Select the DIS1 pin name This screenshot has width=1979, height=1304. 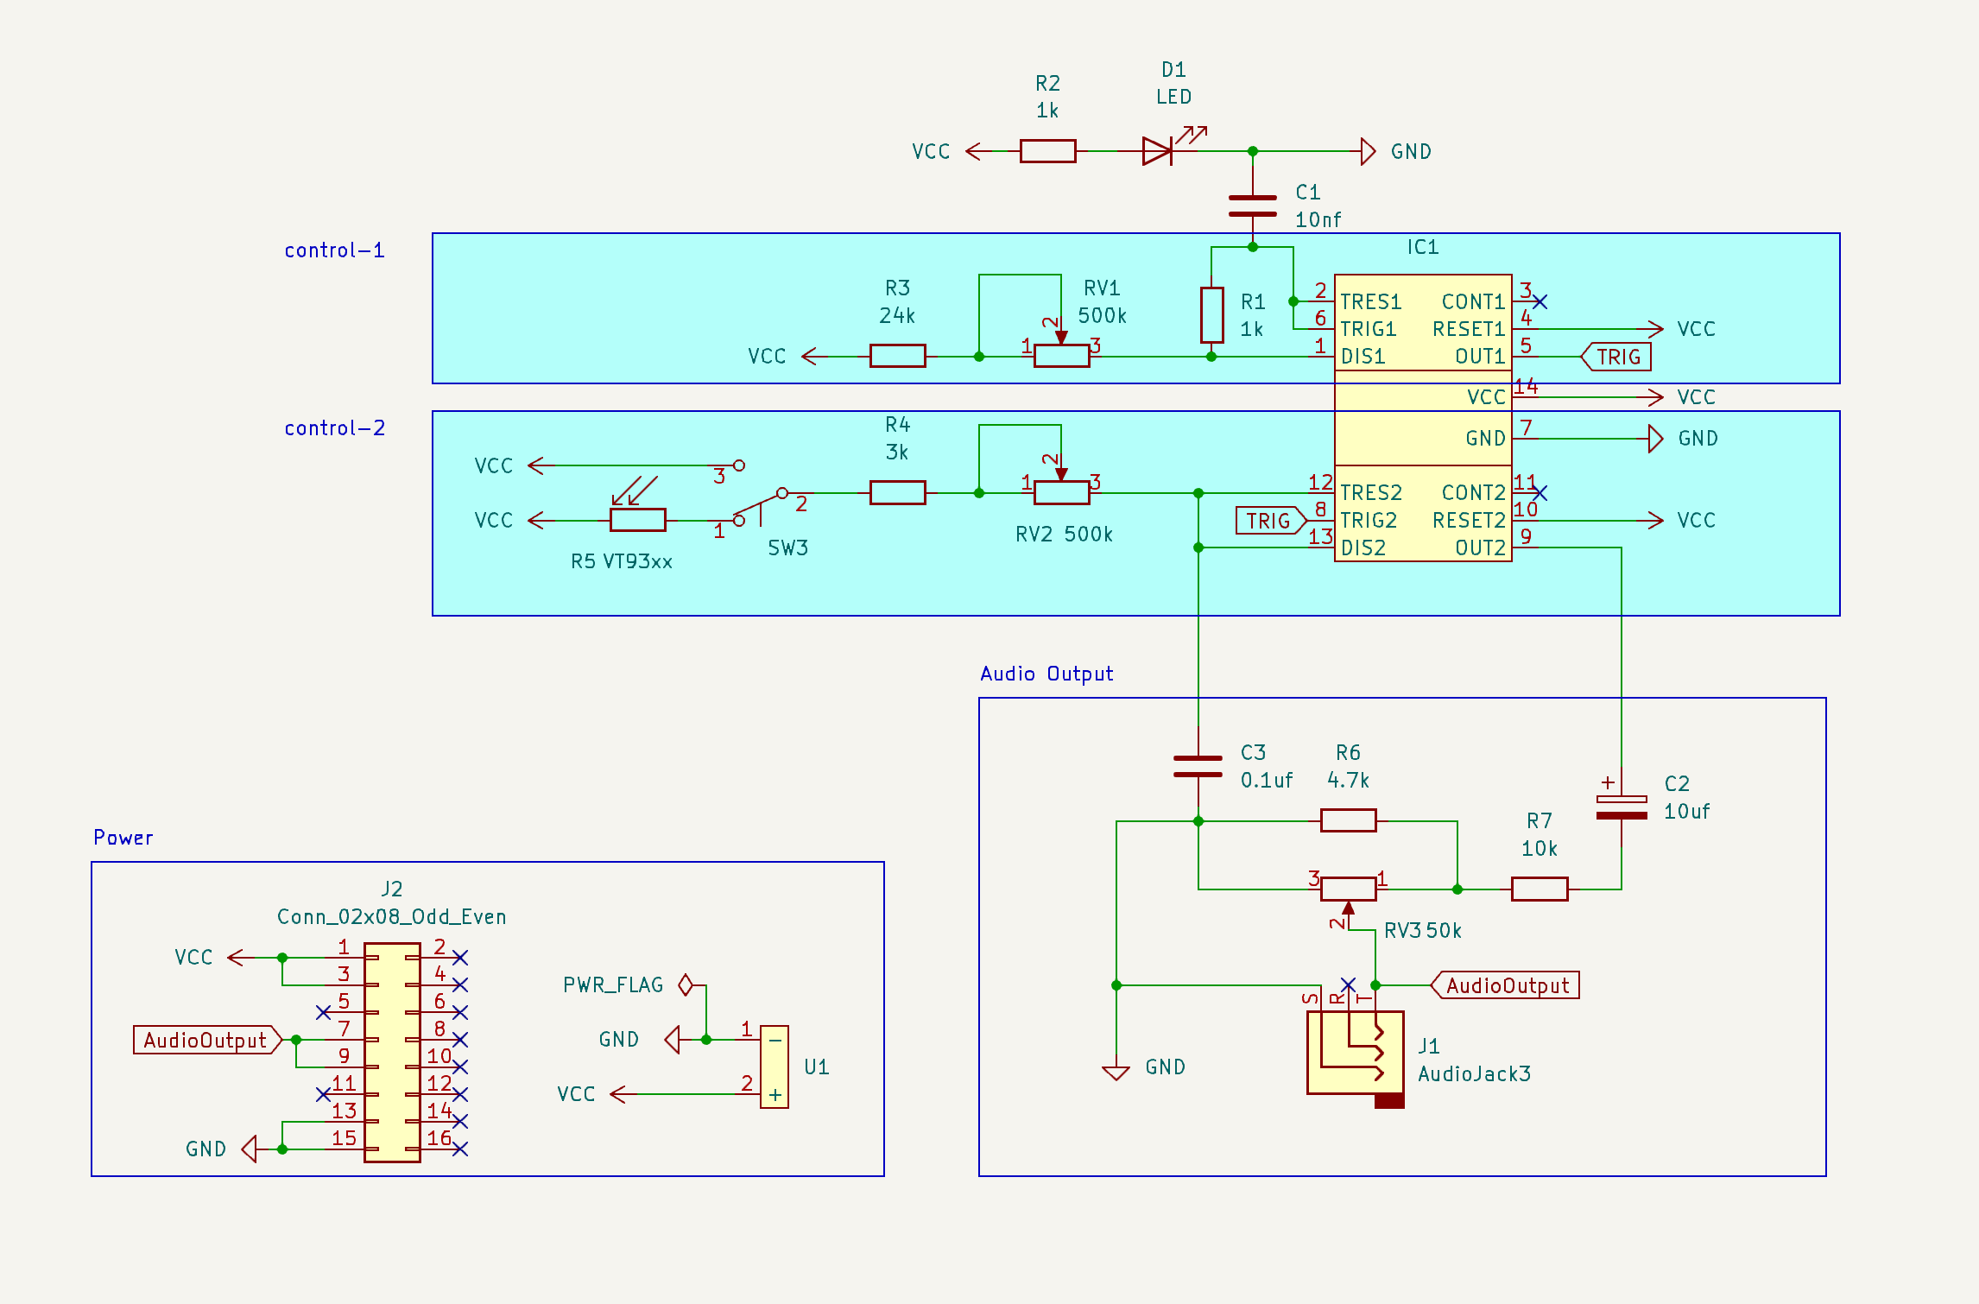coord(1363,357)
